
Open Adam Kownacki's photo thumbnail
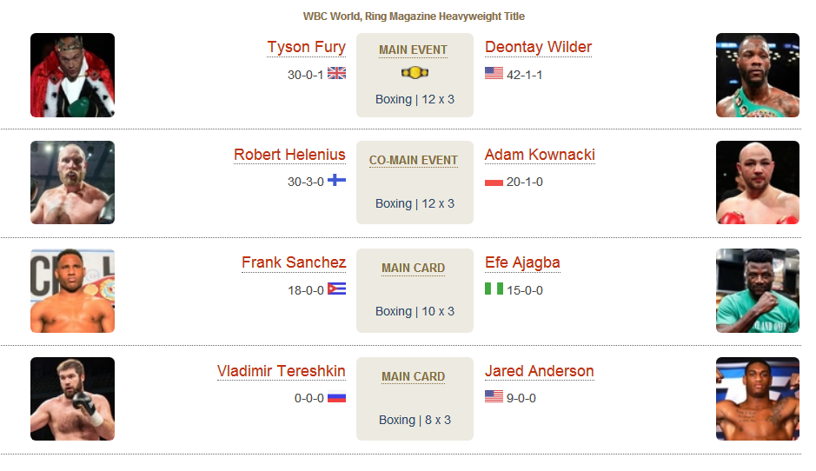click(x=758, y=182)
